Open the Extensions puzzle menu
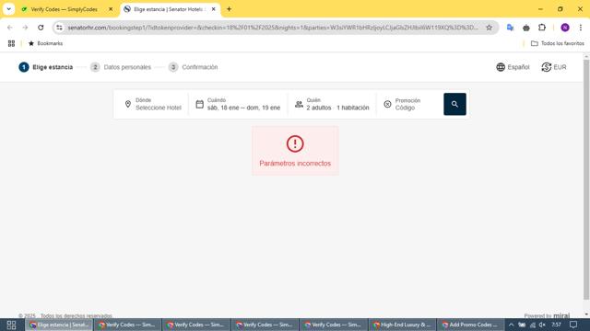The image size is (590, 331). point(542,28)
